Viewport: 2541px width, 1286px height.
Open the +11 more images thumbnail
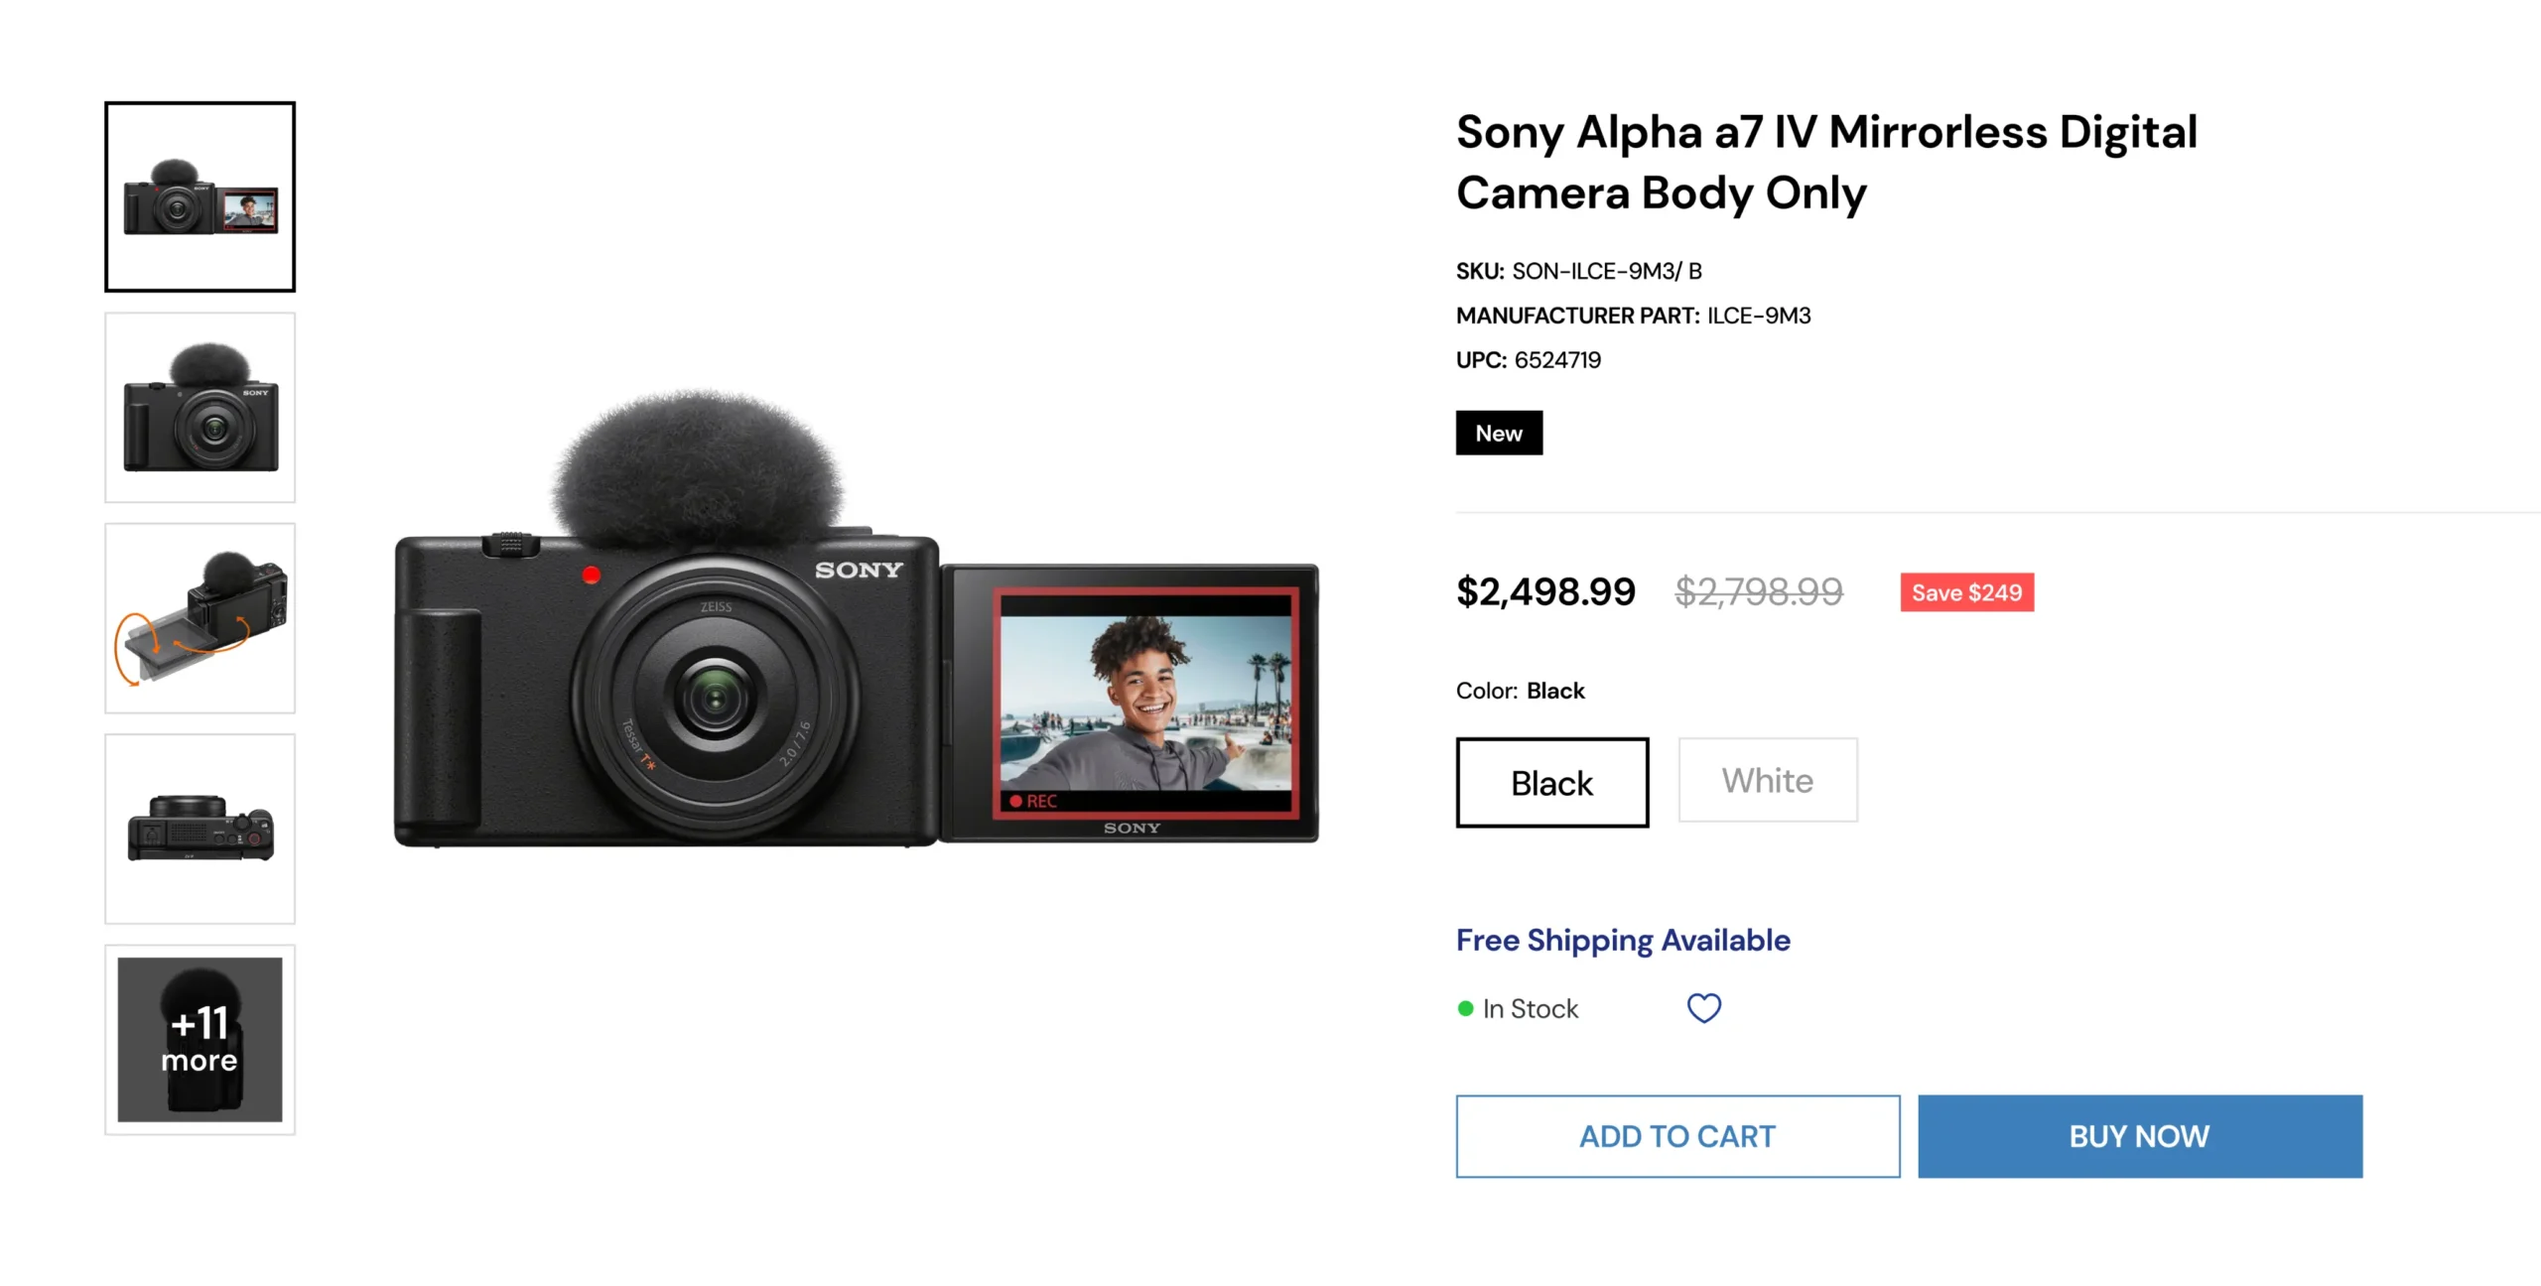[x=200, y=1039]
